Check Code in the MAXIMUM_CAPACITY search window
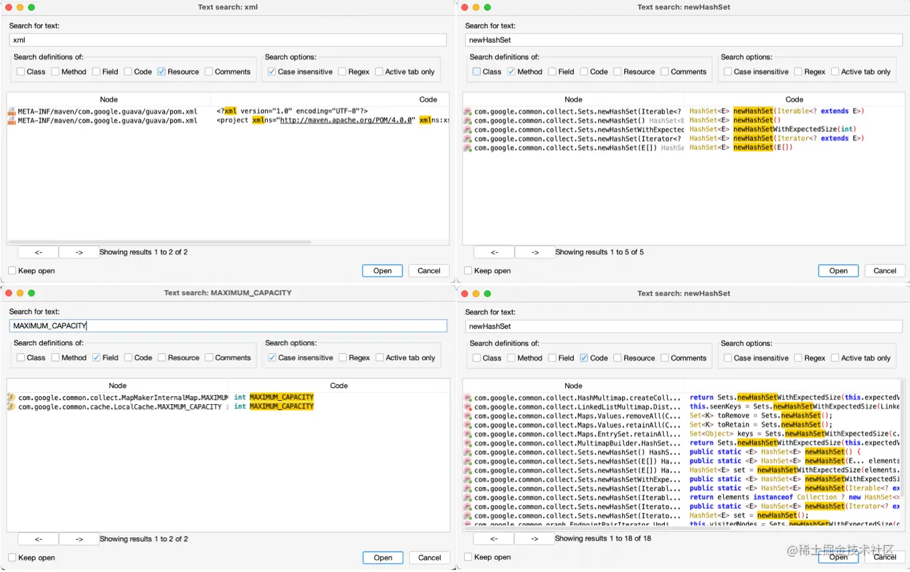The image size is (910, 572). pos(129,358)
